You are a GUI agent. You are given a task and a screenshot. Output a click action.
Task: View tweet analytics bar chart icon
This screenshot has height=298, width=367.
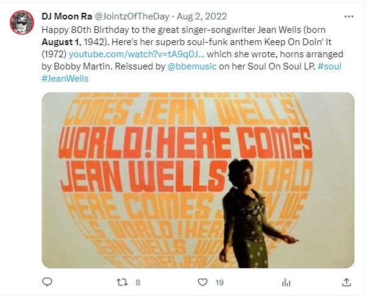(287, 282)
